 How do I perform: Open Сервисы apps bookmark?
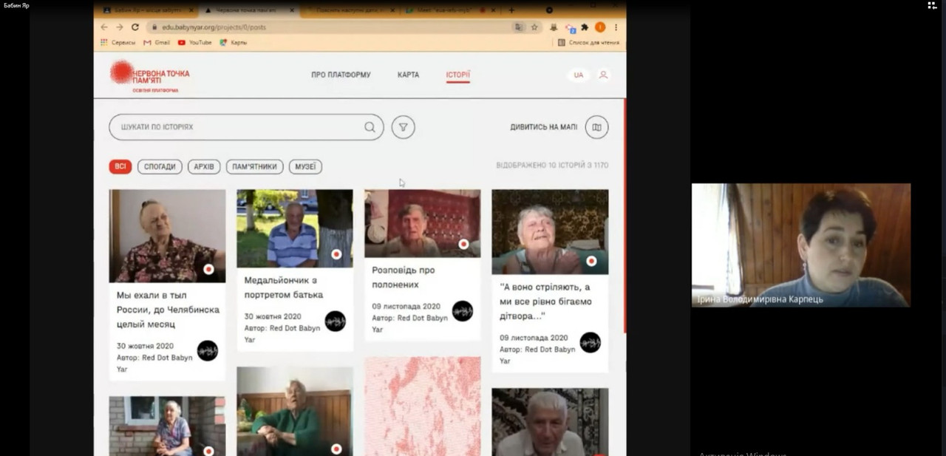click(118, 42)
